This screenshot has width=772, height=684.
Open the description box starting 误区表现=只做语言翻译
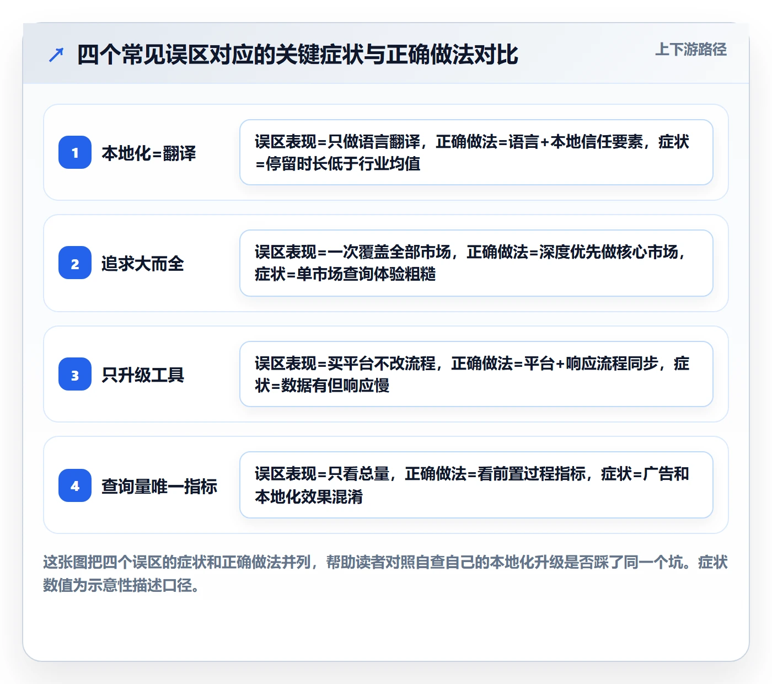[x=476, y=152]
